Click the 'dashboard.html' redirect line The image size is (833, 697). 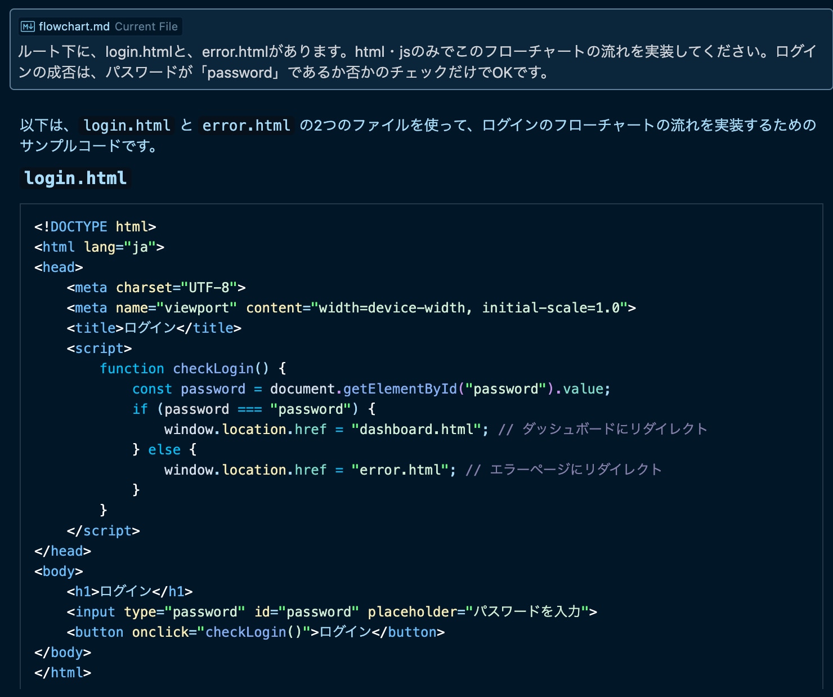tap(436, 429)
